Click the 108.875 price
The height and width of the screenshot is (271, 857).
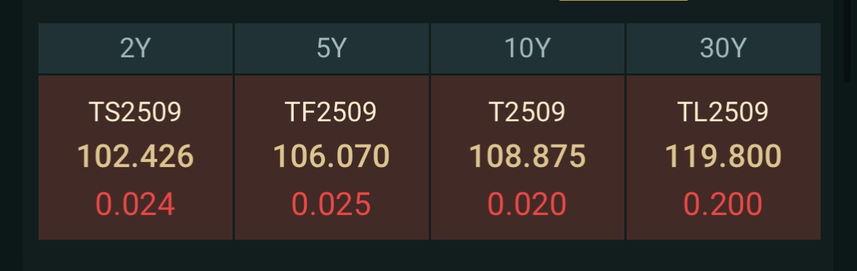point(527,156)
